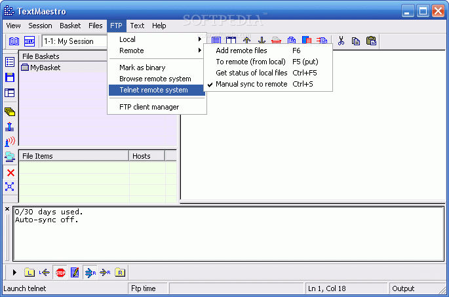Click the L left arrow transfer icon
Screen dimensions: 449x297
[45, 272]
